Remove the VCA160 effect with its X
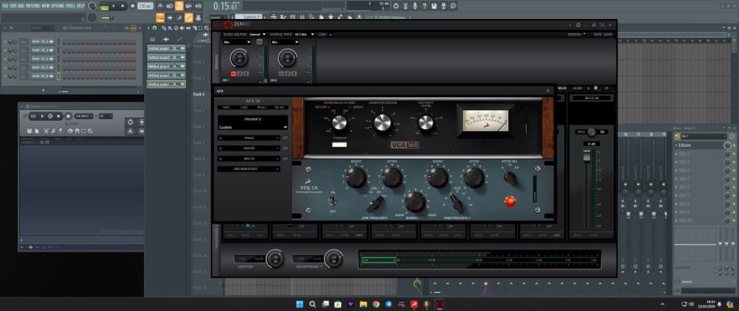The width and height of the screenshot is (739, 311). click(x=220, y=148)
